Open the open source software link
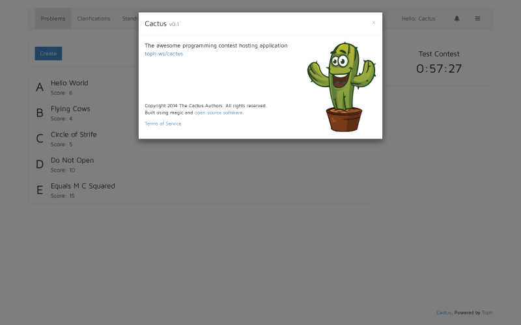This screenshot has width=521, height=325. (218, 112)
